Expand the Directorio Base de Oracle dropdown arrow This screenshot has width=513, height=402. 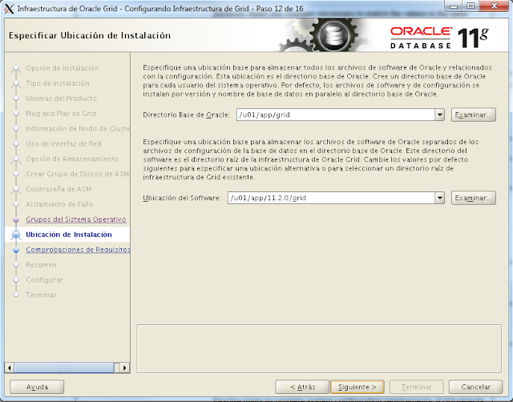pyautogui.click(x=440, y=115)
